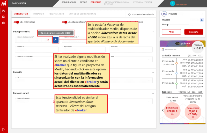Viewport: 207px width, 133px height.
Task: Select the Conductor innominado radio option
Action: (129, 14)
